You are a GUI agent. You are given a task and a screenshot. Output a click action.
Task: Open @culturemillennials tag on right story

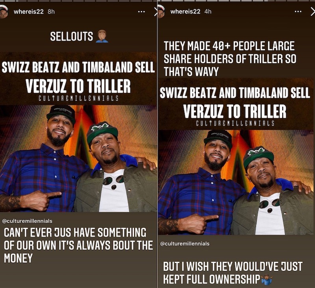(185, 243)
